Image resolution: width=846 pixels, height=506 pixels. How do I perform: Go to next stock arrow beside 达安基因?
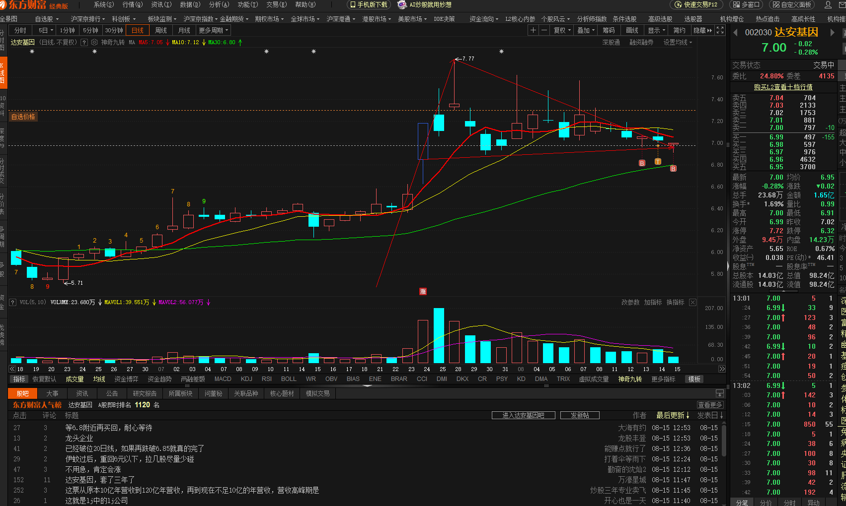(833, 32)
